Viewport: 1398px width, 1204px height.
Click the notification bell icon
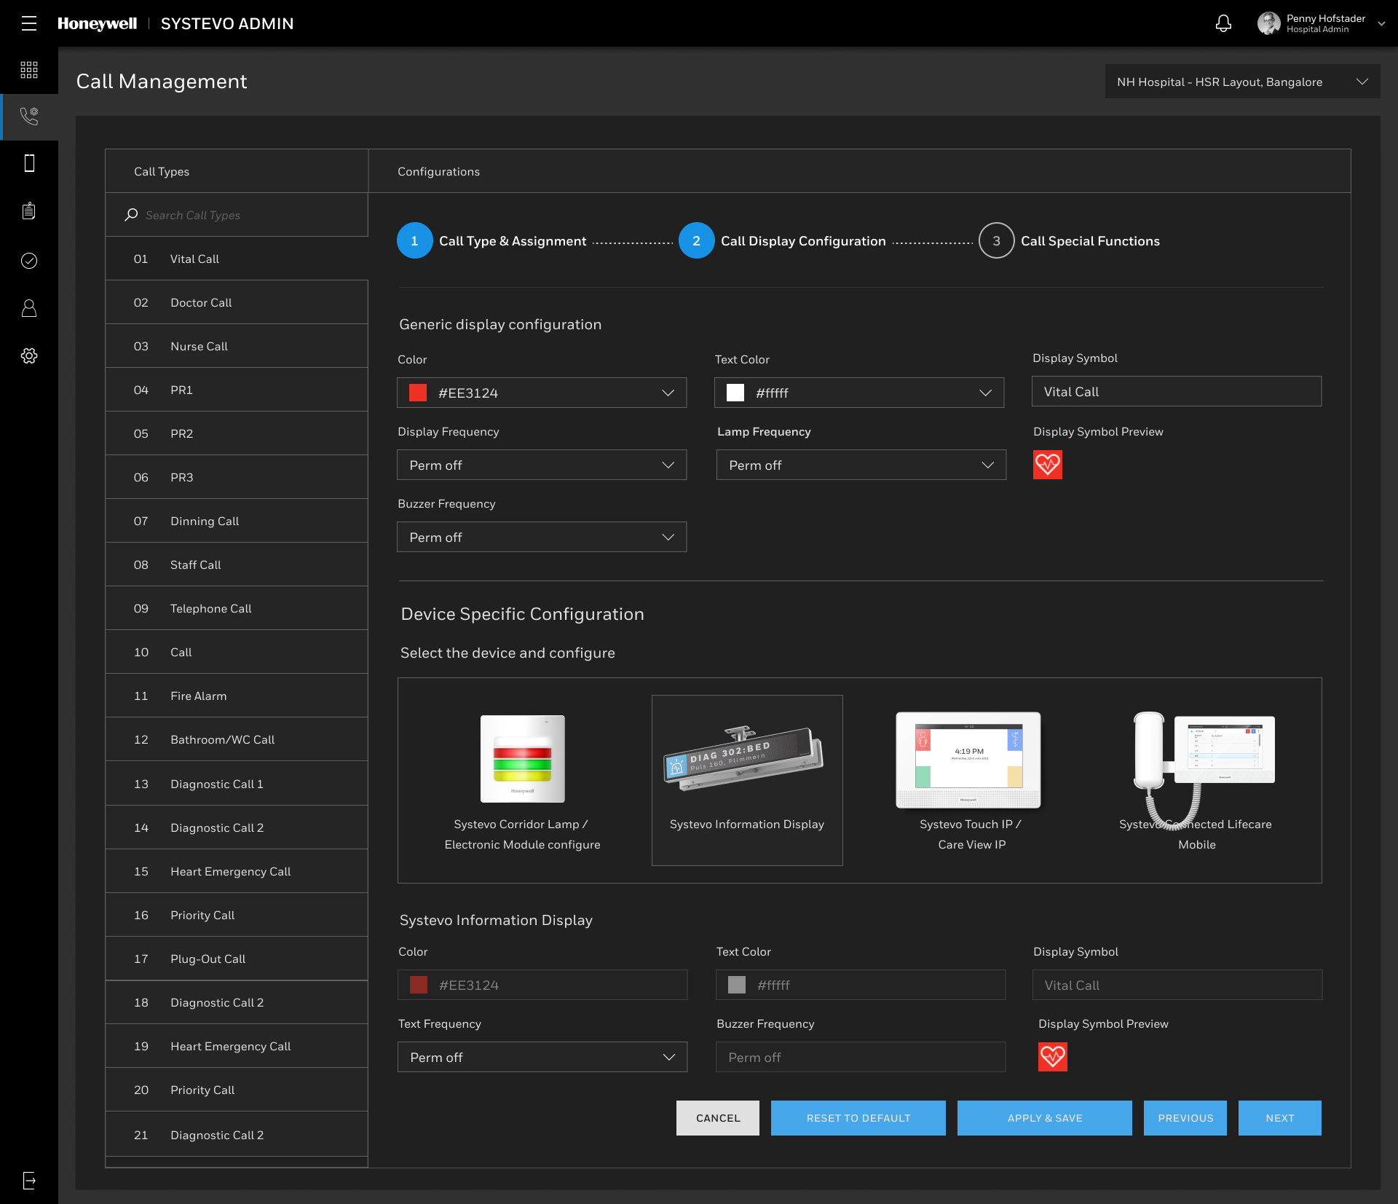[1223, 23]
